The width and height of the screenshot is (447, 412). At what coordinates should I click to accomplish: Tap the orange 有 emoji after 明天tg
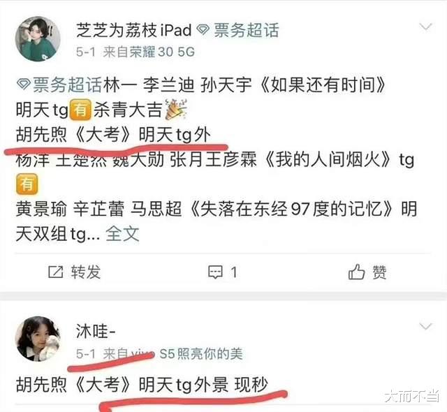coord(80,110)
